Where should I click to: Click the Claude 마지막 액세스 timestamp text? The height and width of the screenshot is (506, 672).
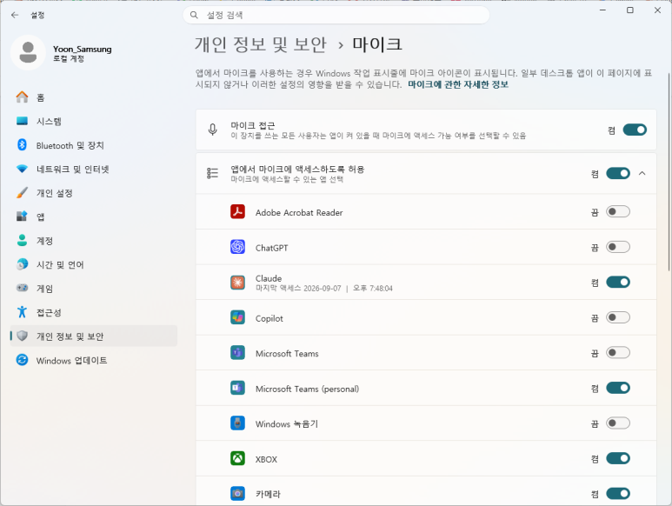coord(324,289)
